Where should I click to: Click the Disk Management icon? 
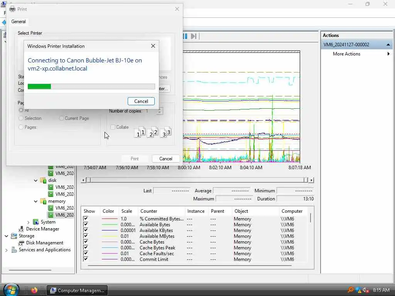click(21, 243)
